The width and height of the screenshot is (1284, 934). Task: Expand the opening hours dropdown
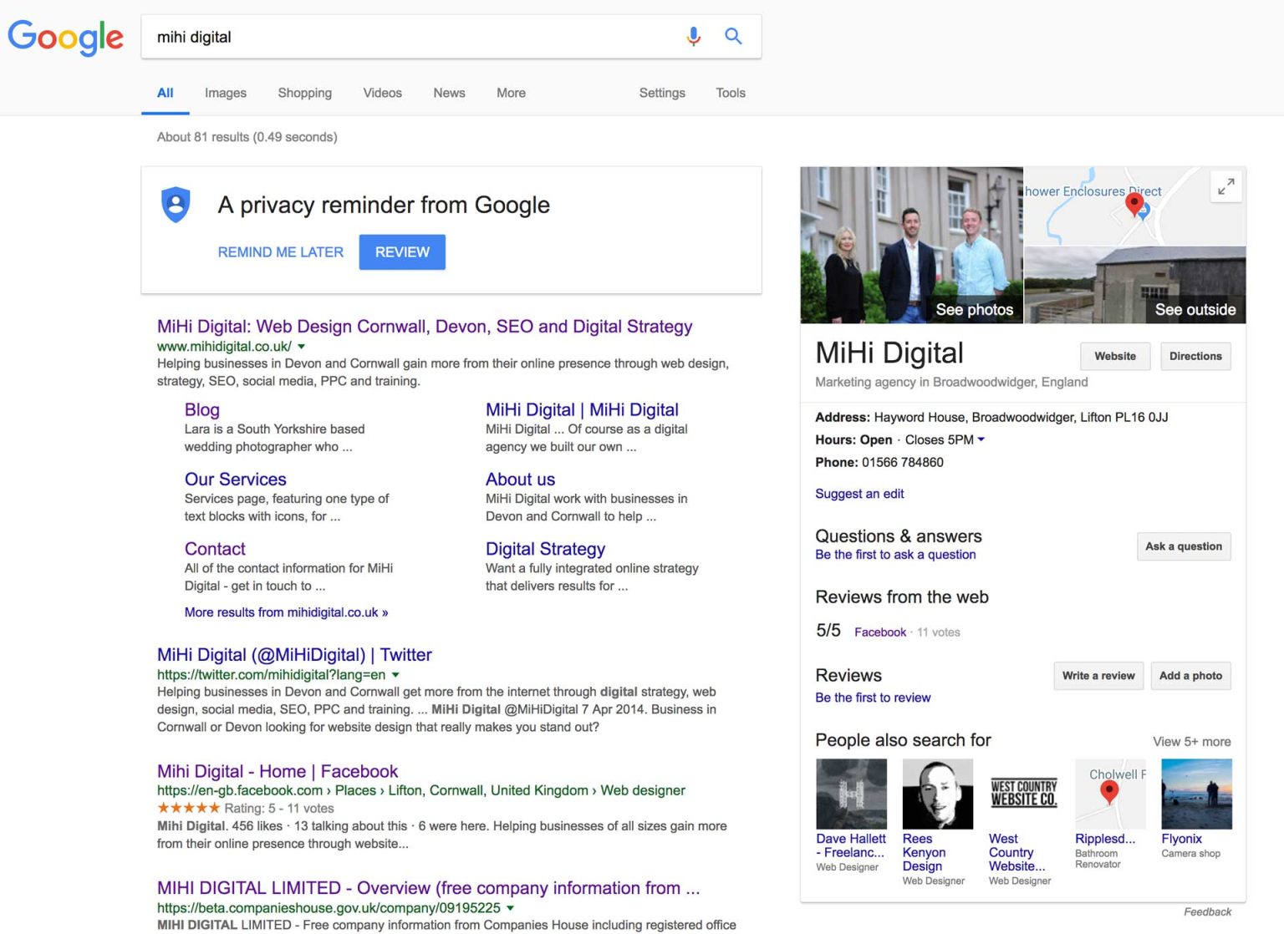(x=981, y=439)
